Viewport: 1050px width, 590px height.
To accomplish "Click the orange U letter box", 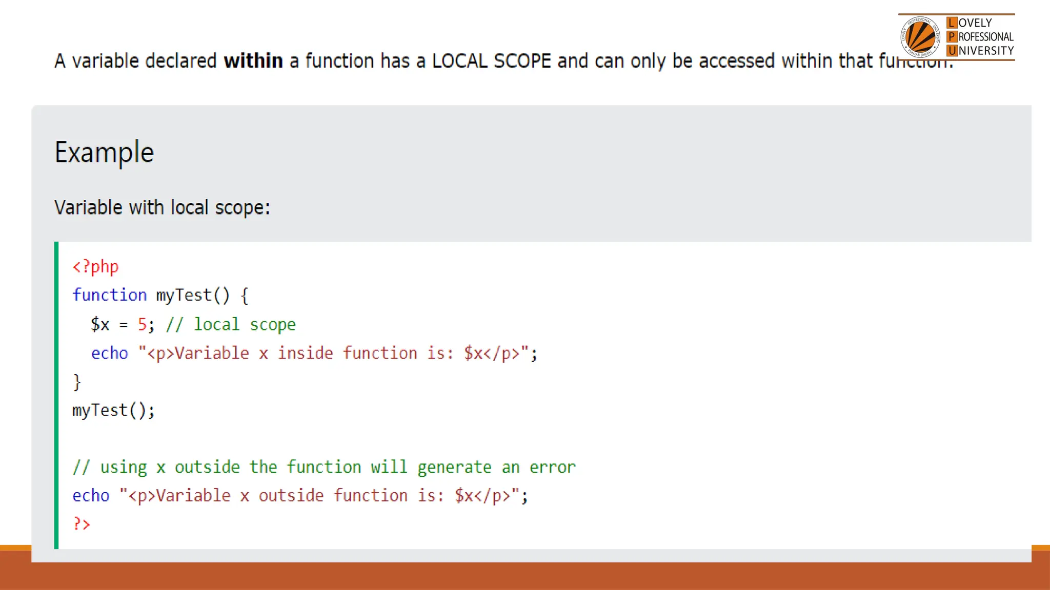I will pyautogui.click(x=952, y=50).
